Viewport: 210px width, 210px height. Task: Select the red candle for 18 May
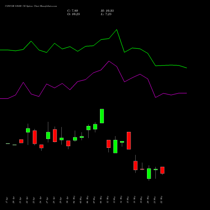click(136, 165)
